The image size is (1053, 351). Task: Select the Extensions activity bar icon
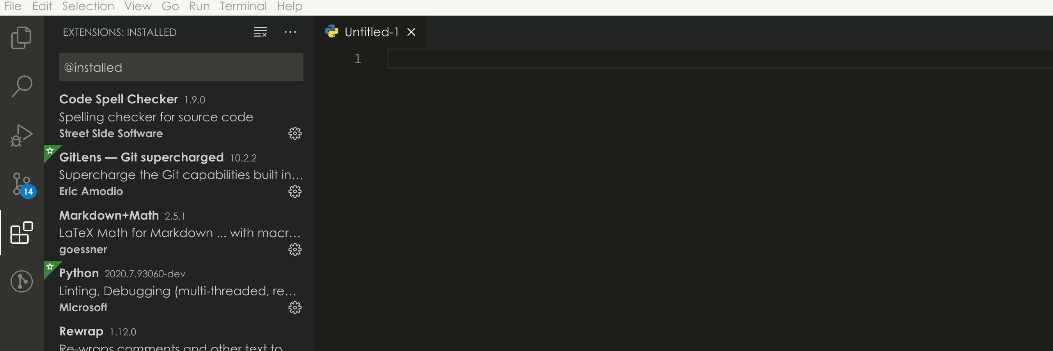click(x=21, y=232)
